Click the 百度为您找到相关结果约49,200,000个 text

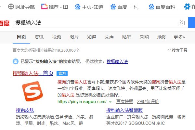tap(46, 50)
